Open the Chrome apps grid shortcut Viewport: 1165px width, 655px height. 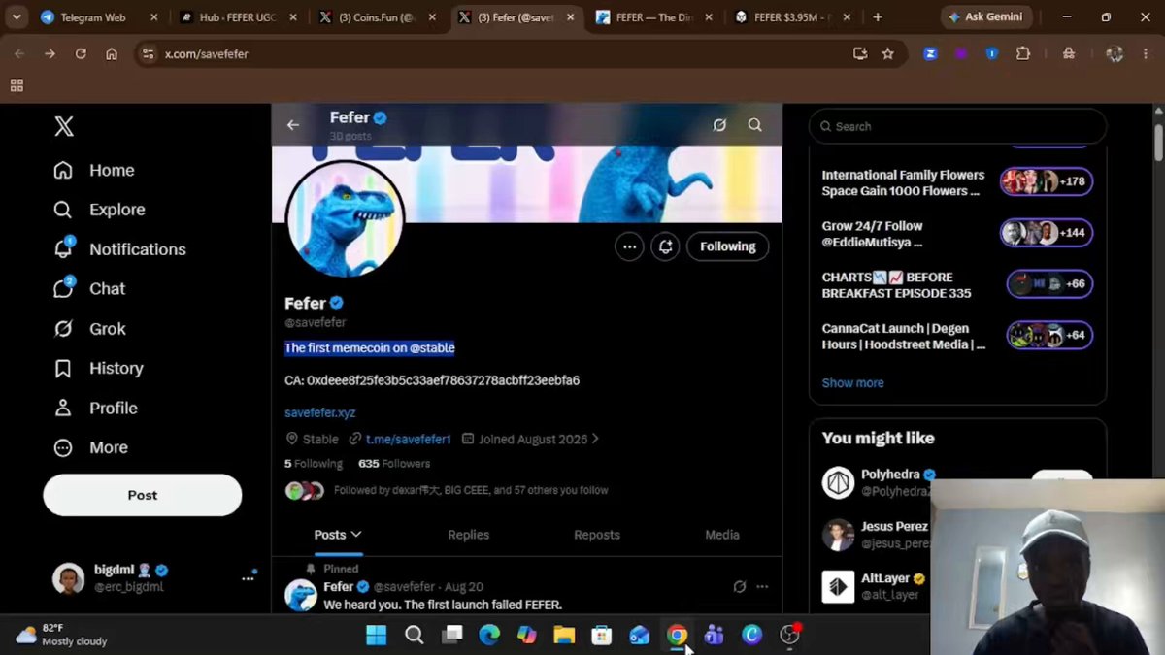[x=17, y=85]
